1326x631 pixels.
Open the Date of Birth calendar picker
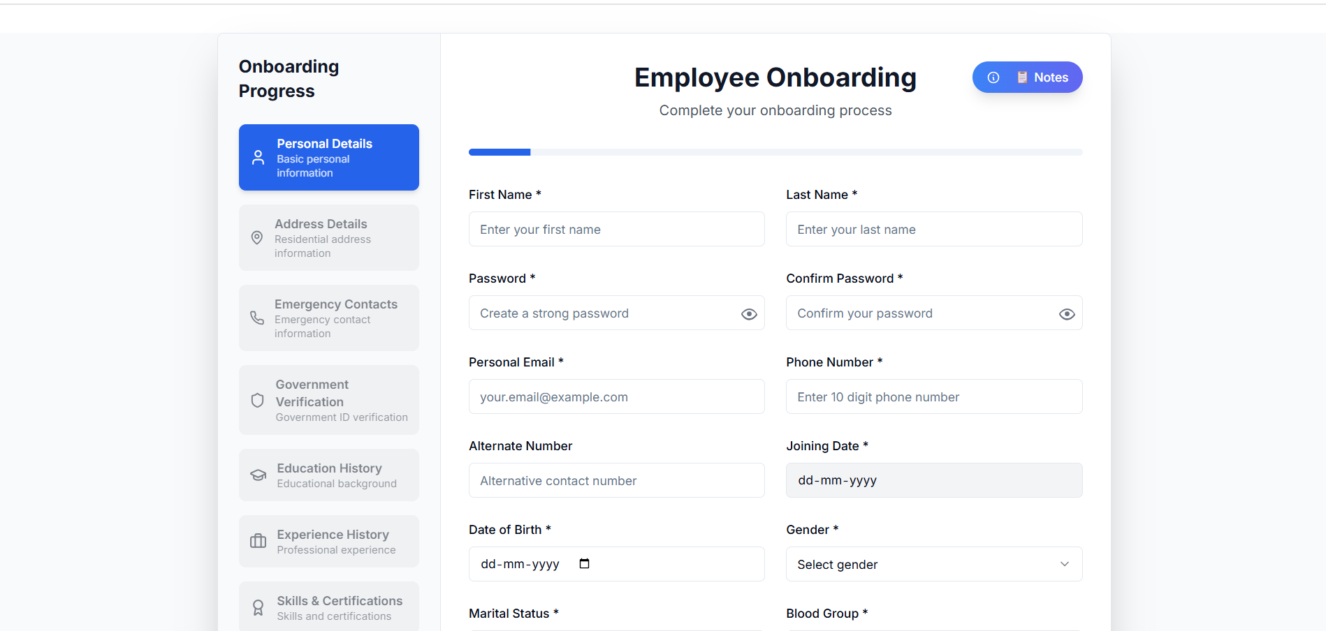(585, 564)
